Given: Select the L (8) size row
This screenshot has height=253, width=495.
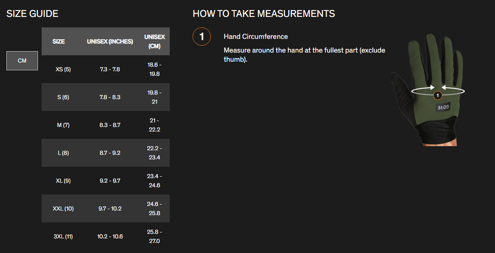Looking at the screenshot, I should (63, 153).
